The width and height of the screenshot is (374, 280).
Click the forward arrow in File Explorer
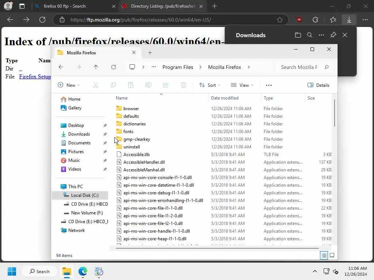(79, 67)
